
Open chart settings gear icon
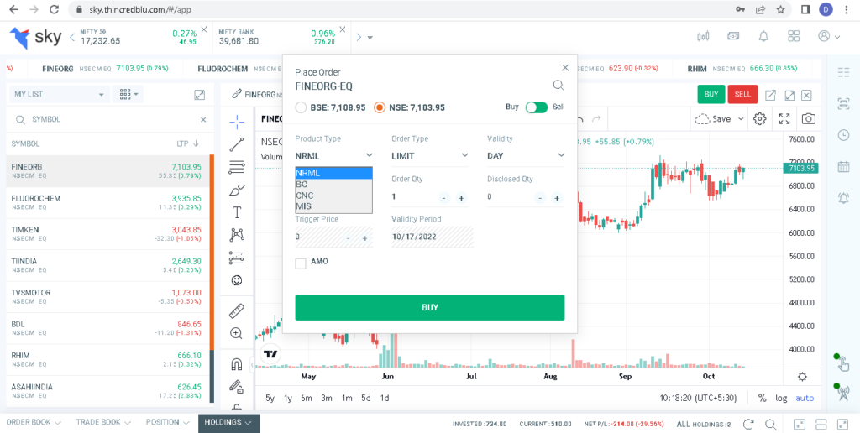tap(759, 118)
